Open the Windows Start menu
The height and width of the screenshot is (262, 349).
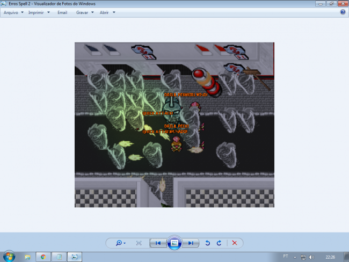point(9,257)
